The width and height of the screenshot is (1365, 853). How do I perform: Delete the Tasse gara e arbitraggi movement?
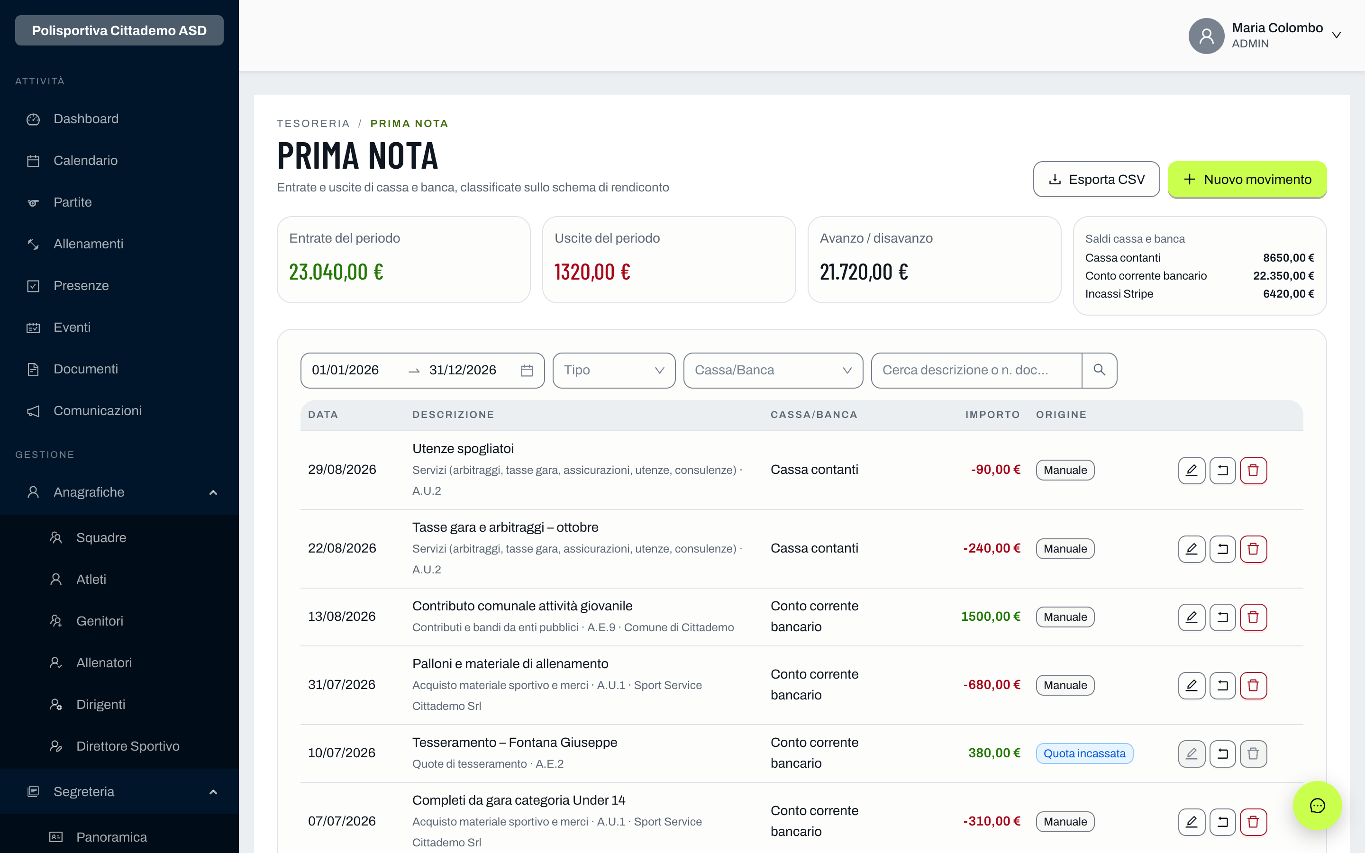click(x=1253, y=548)
